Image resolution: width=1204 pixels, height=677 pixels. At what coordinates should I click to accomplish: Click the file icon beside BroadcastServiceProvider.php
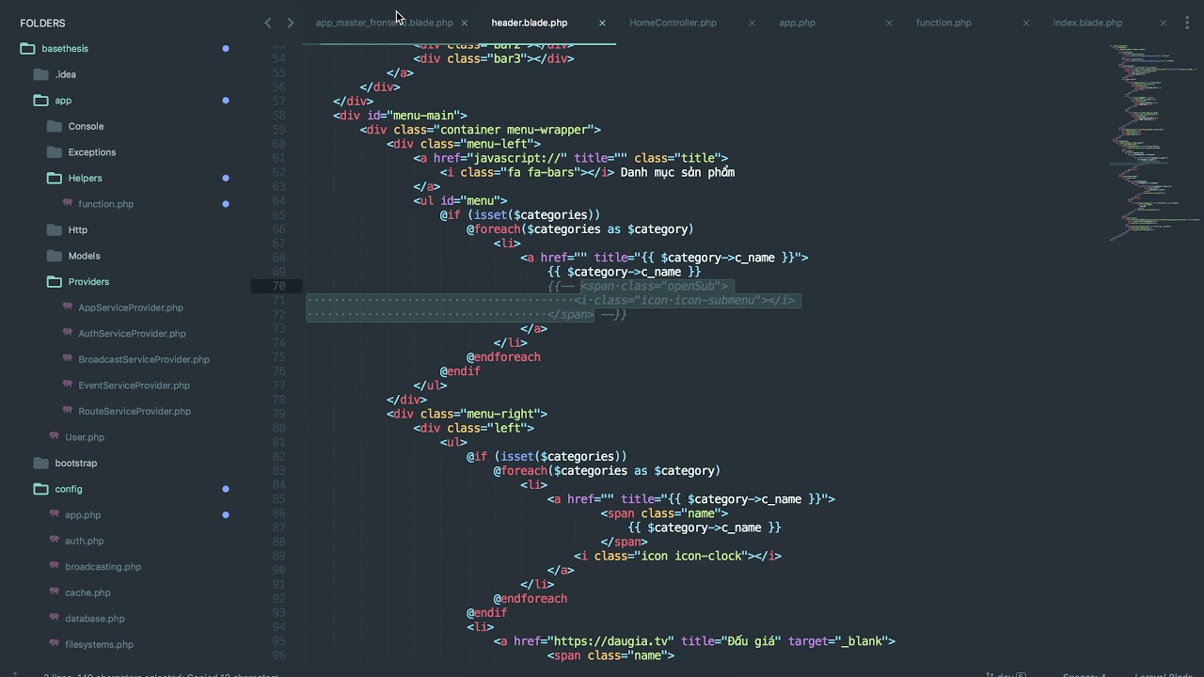(68, 358)
